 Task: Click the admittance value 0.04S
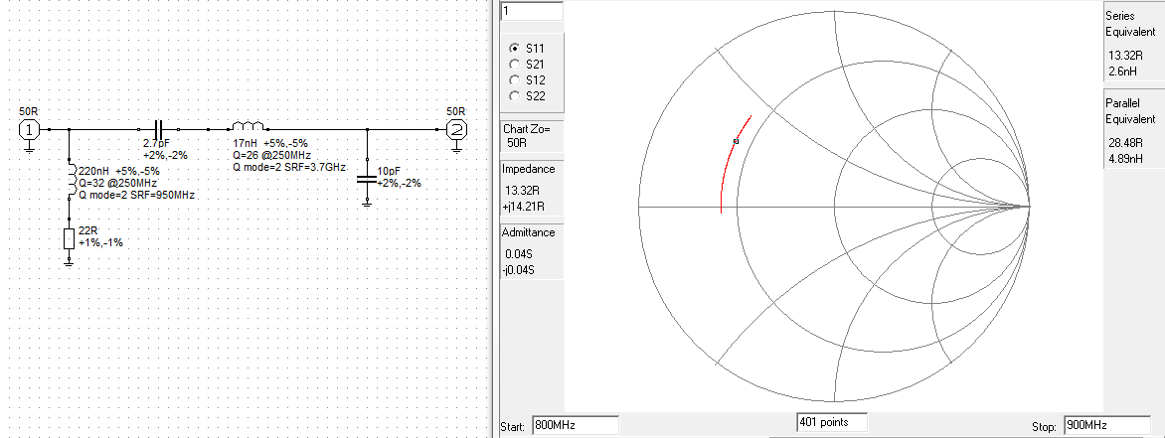click(x=520, y=254)
